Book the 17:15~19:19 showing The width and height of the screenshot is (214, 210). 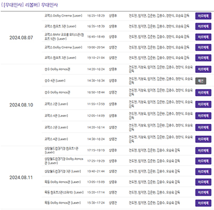pos(203,151)
